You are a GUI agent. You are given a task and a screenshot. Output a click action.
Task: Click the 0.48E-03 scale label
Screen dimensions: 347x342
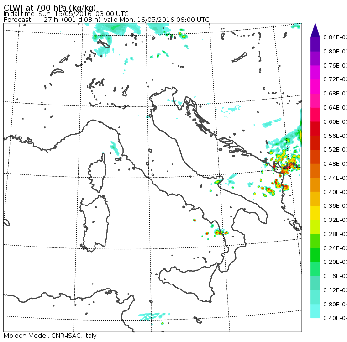pyautogui.click(x=335, y=164)
